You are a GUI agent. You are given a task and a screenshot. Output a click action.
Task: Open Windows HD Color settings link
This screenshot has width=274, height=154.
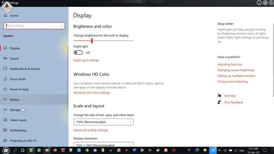(x=92, y=93)
